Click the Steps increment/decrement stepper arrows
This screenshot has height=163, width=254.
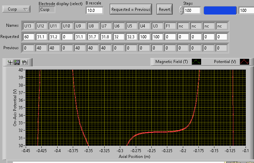click(181, 11)
